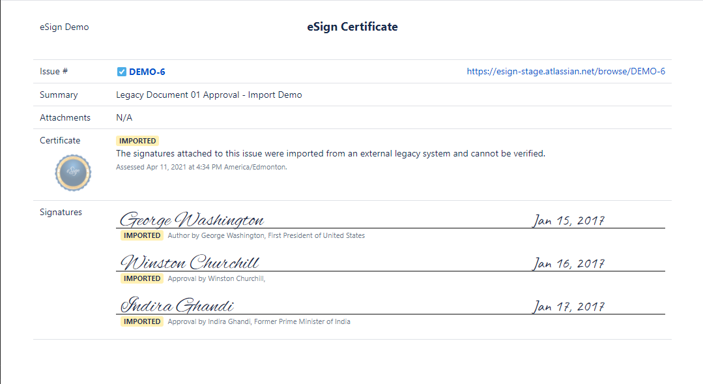Click the Winston Churchill handwritten signature
The image size is (703, 384).
click(x=190, y=263)
